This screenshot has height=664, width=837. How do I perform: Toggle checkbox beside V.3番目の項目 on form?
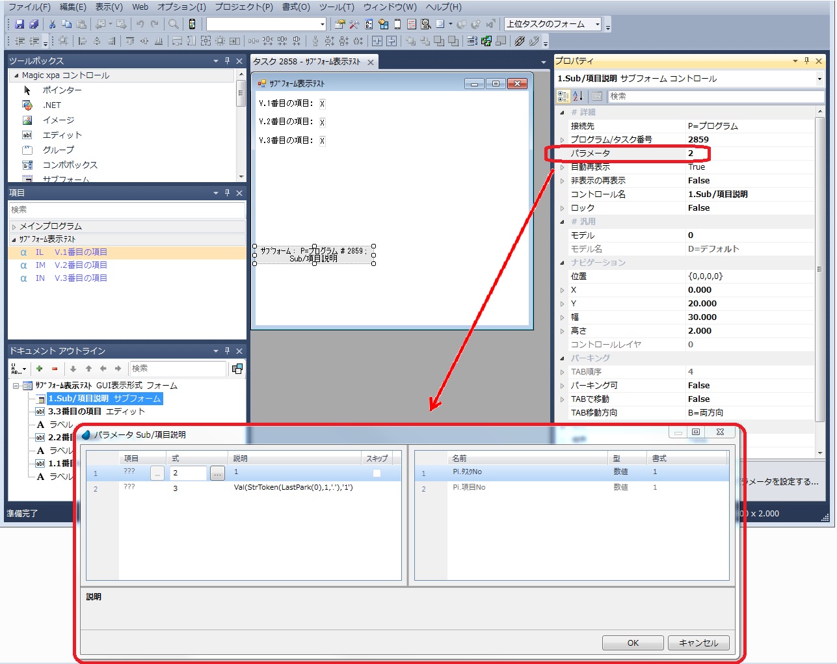(x=322, y=140)
